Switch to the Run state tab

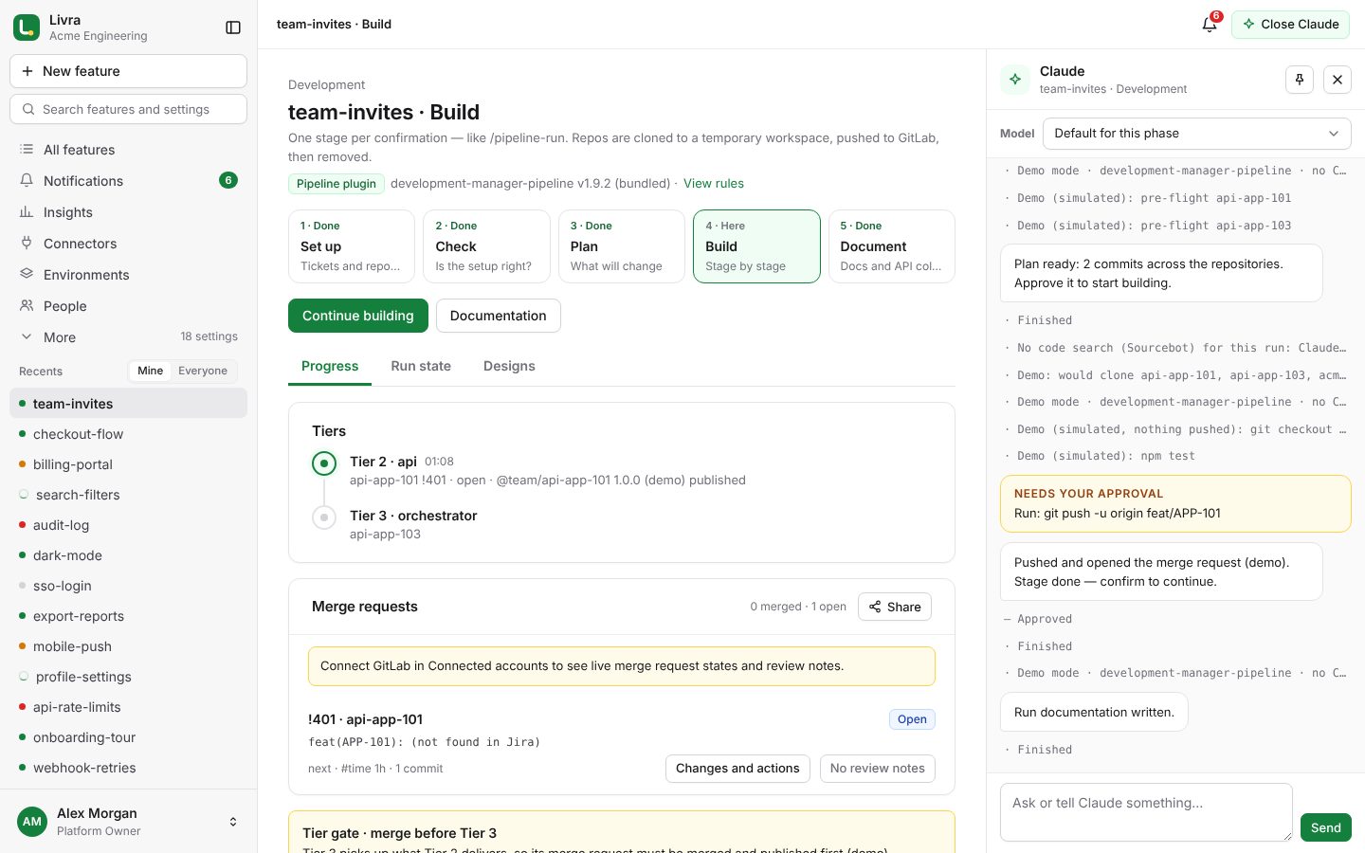click(x=421, y=366)
